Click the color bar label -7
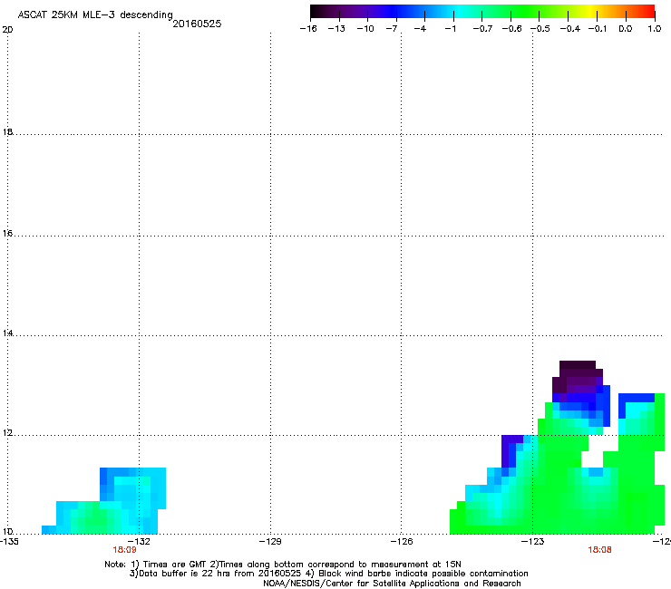Image resolution: width=671 pixels, height=589 pixels. 392,29
